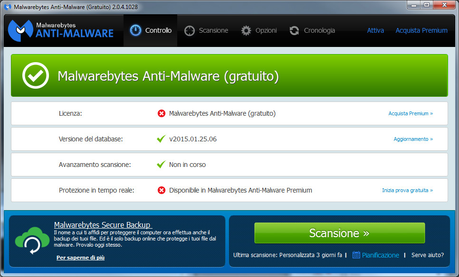This screenshot has height=277, width=459.
Task: Click the Avanzamento scansione: label
Action: [95, 165]
